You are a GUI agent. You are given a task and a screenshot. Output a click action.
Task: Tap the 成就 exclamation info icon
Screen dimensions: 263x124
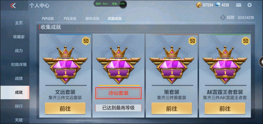tap(222, 17)
